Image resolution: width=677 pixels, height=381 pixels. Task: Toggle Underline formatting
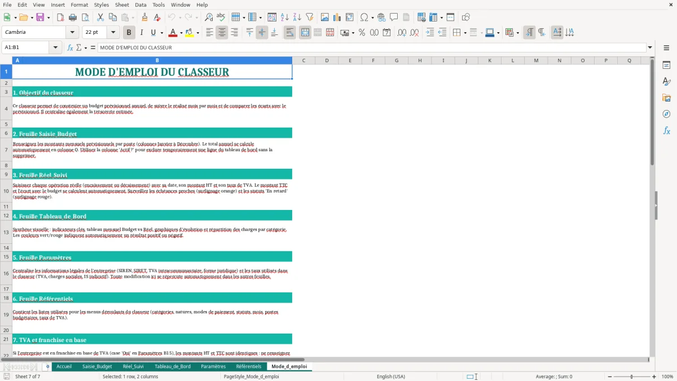pos(153,33)
